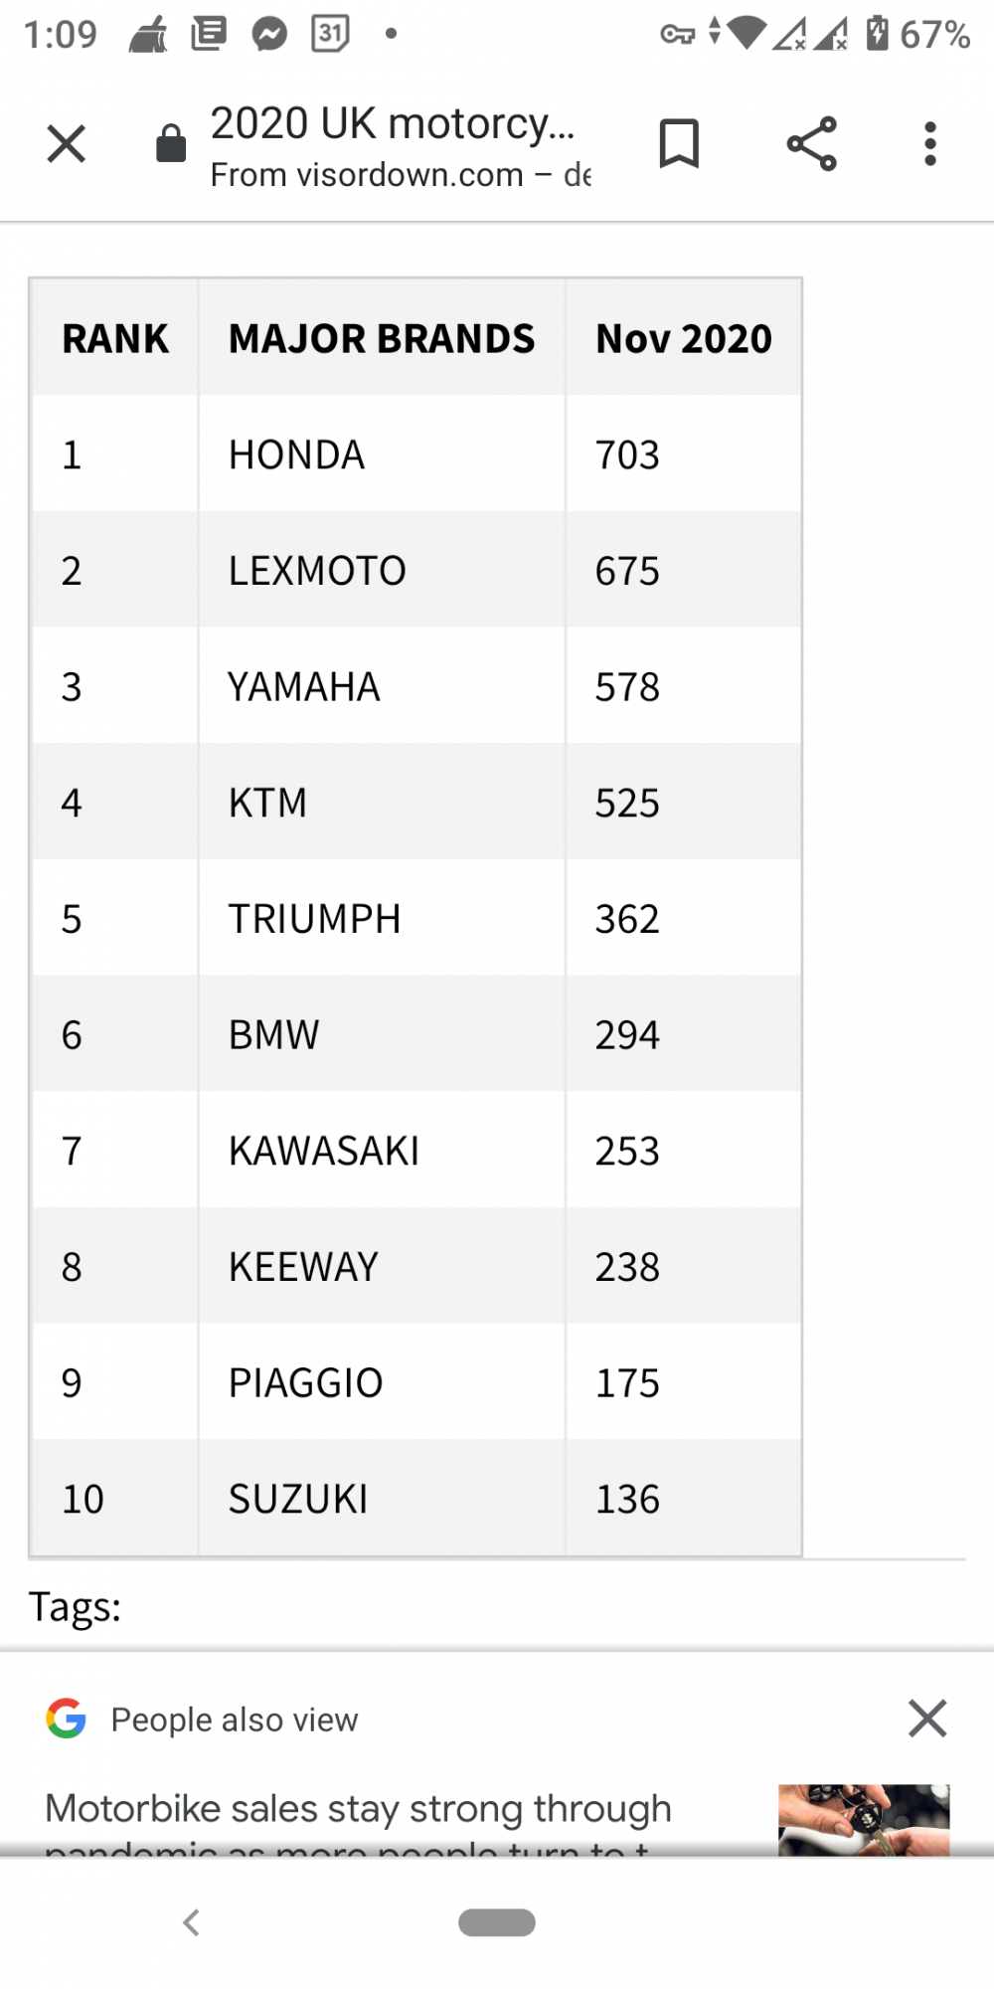
Task: Tap the Android back navigation arrow
Action: pyautogui.click(x=192, y=1922)
